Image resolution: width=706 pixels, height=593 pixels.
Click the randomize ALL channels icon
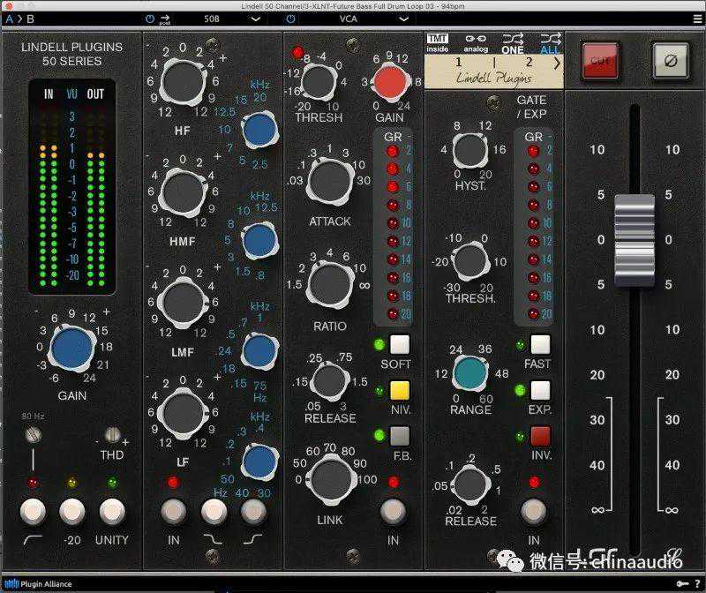click(x=550, y=42)
